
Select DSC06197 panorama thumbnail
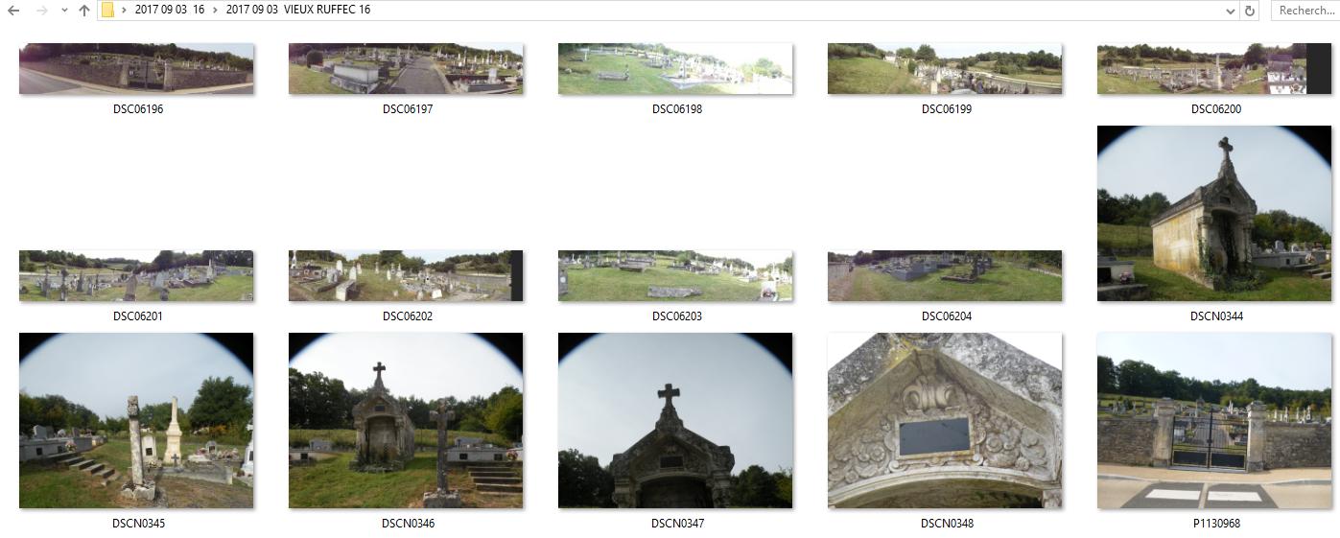coord(406,68)
